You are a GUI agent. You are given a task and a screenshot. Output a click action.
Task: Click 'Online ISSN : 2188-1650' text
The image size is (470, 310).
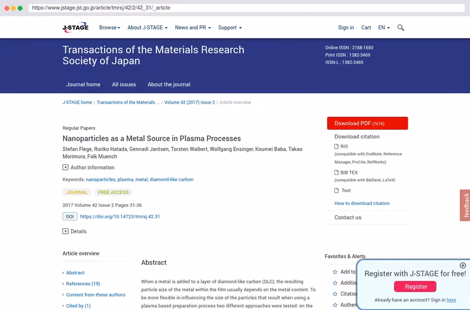349,48
